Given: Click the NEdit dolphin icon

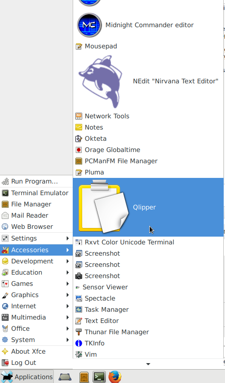Looking at the screenshot, I should 101,81.
